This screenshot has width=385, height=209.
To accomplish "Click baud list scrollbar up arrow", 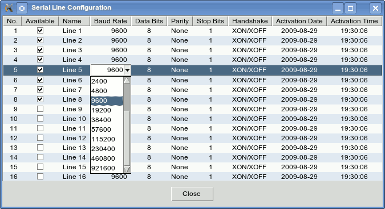I will (127, 80).
